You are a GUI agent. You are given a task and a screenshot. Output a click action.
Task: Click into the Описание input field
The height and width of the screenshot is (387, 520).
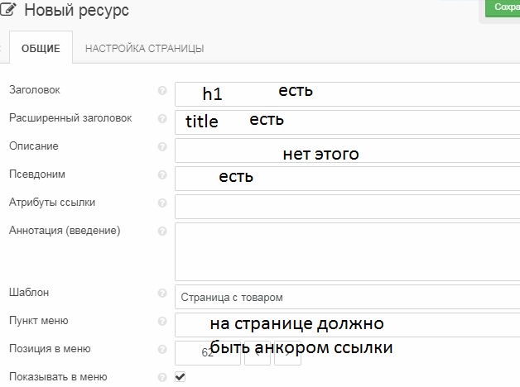(x=347, y=150)
